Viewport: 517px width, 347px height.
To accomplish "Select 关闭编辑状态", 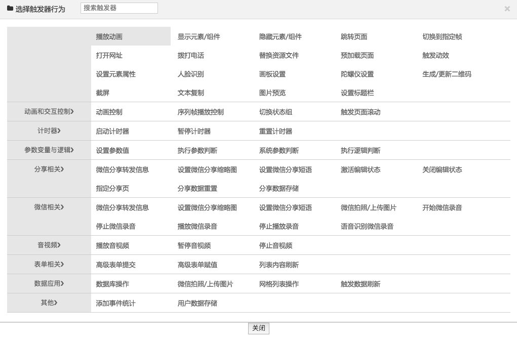I will click(x=442, y=169).
